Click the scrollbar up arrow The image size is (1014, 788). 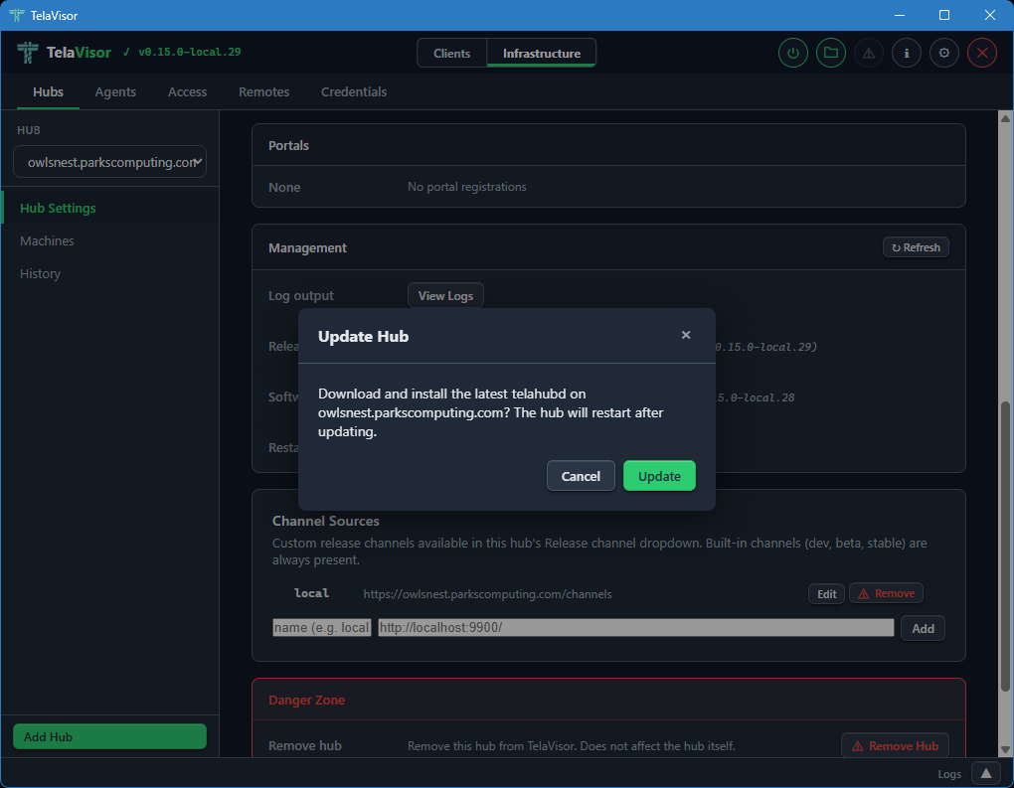1005,118
